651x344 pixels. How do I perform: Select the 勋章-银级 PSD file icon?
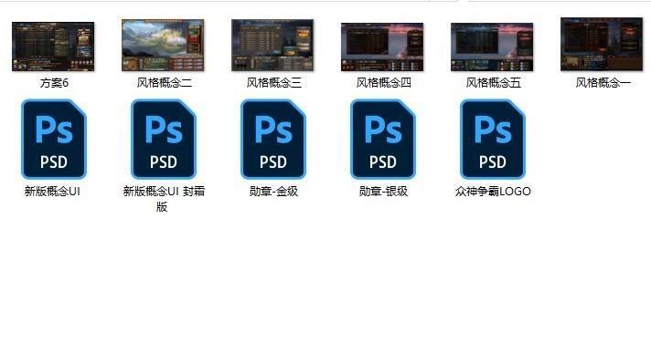pos(383,140)
